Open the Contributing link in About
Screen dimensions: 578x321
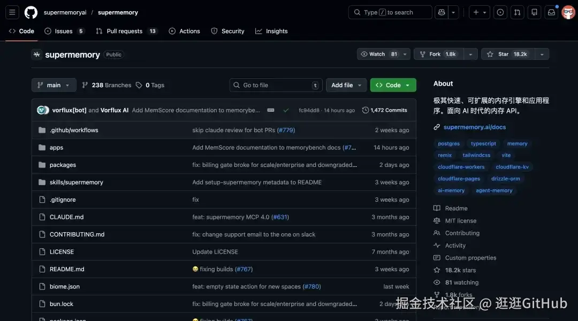[457, 233]
